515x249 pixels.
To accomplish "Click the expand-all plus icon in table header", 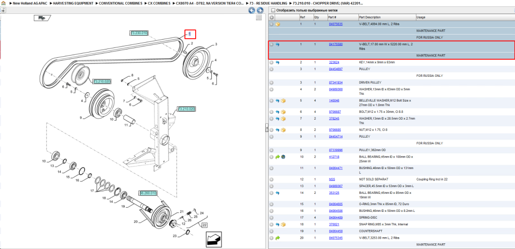I will point(272,17).
